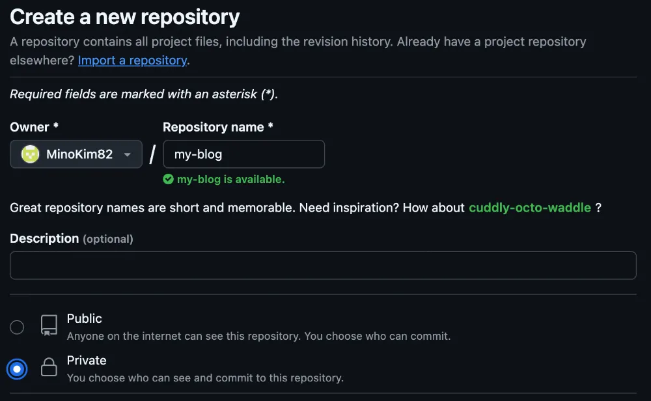Select the Private radio button
Image resolution: width=651 pixels, height=401 pixels.
[x=17, y=368]
